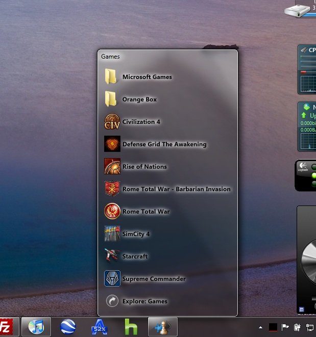Viewport: 316px width, 337px height.
Task: Select the Orange Box entry text
Action: [x=139, y=99]
